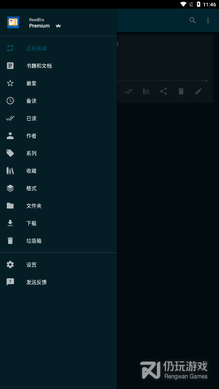Tap the ReadEra app logo
This screenshot has width=219, height=389.
(x=13, y=23)
